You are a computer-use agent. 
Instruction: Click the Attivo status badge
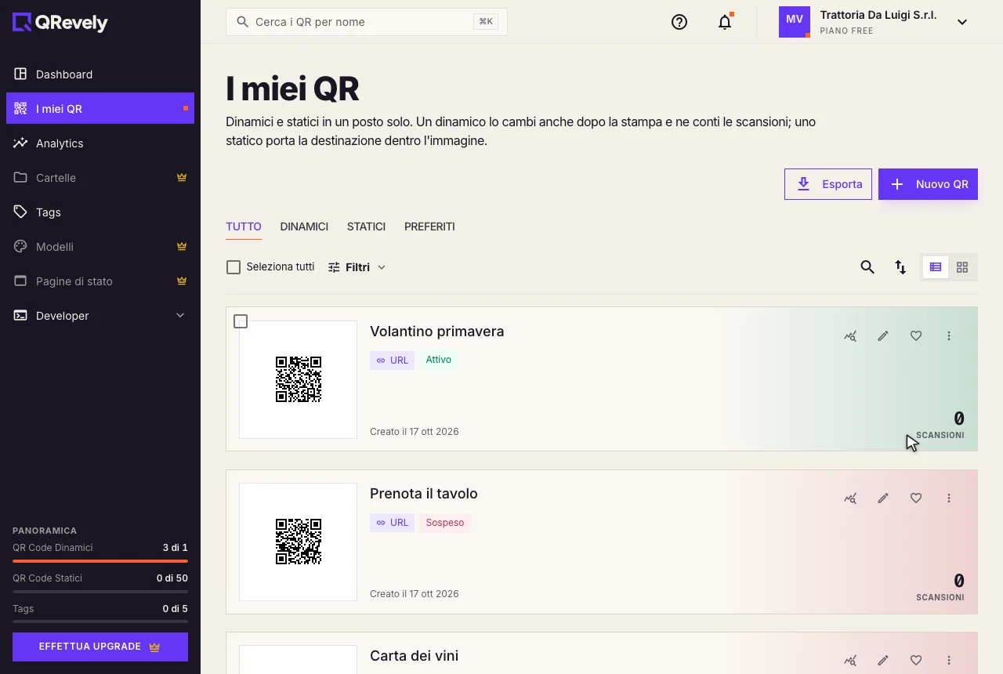pyautogui.click(x=439, y=360)
